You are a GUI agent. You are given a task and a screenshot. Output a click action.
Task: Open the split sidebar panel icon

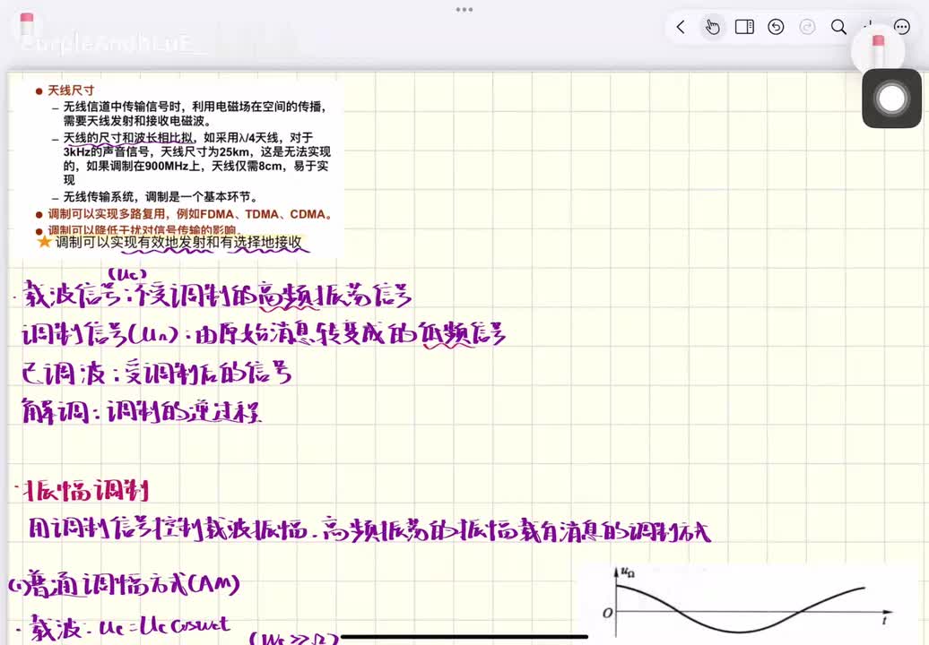tap(744, 27)
